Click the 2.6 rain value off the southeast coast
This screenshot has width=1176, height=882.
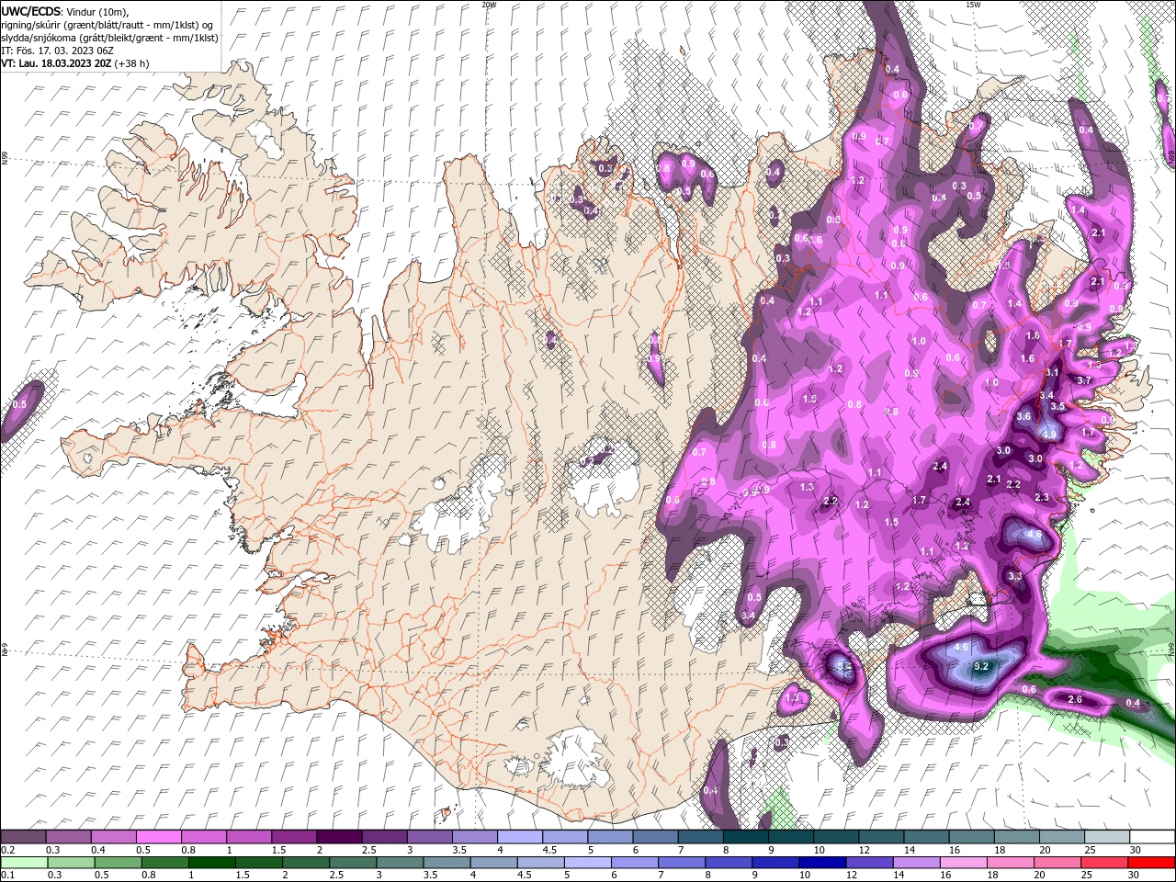pyautogui.click(x=1076, y=699)
